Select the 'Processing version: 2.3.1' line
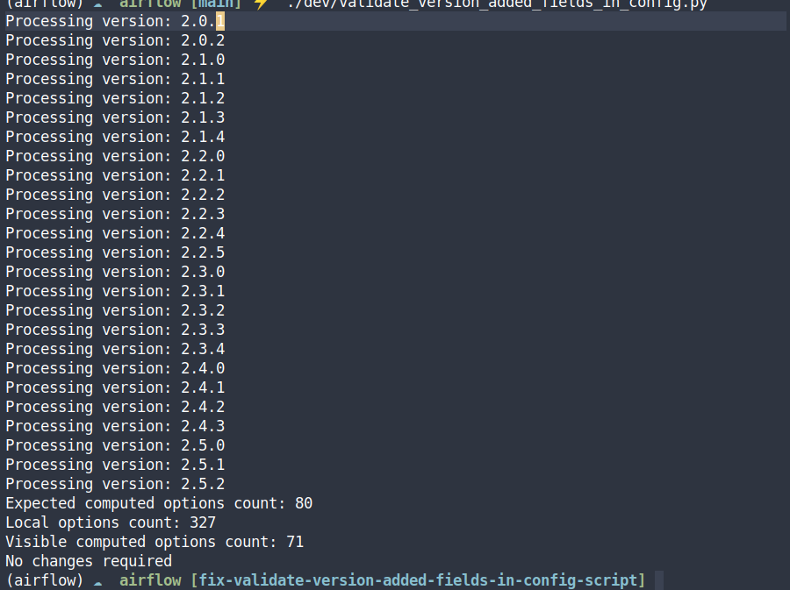This screenshot has height=590, width=790. point(115,291)
